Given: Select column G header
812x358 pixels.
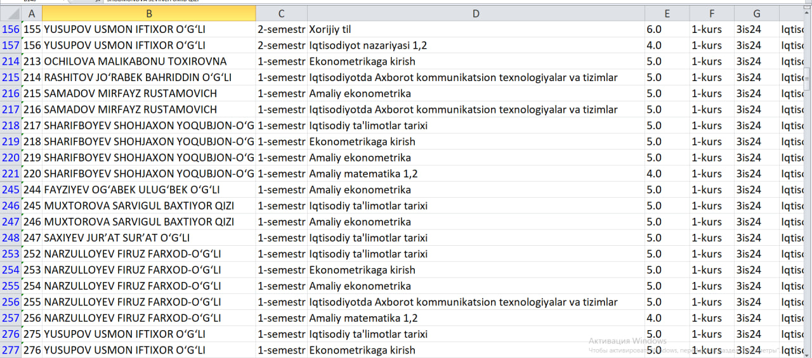Looking at the screenshot, I should pyautogui.click(x=757, y=13).
